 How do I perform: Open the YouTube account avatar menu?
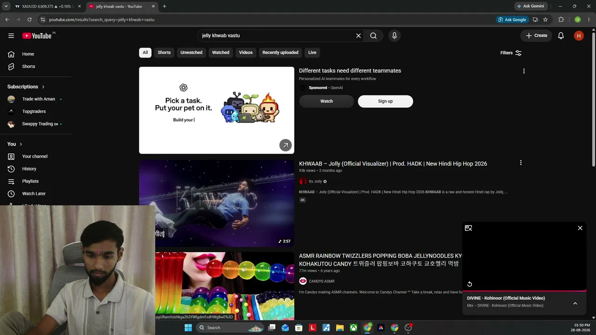tap(579, 36)
